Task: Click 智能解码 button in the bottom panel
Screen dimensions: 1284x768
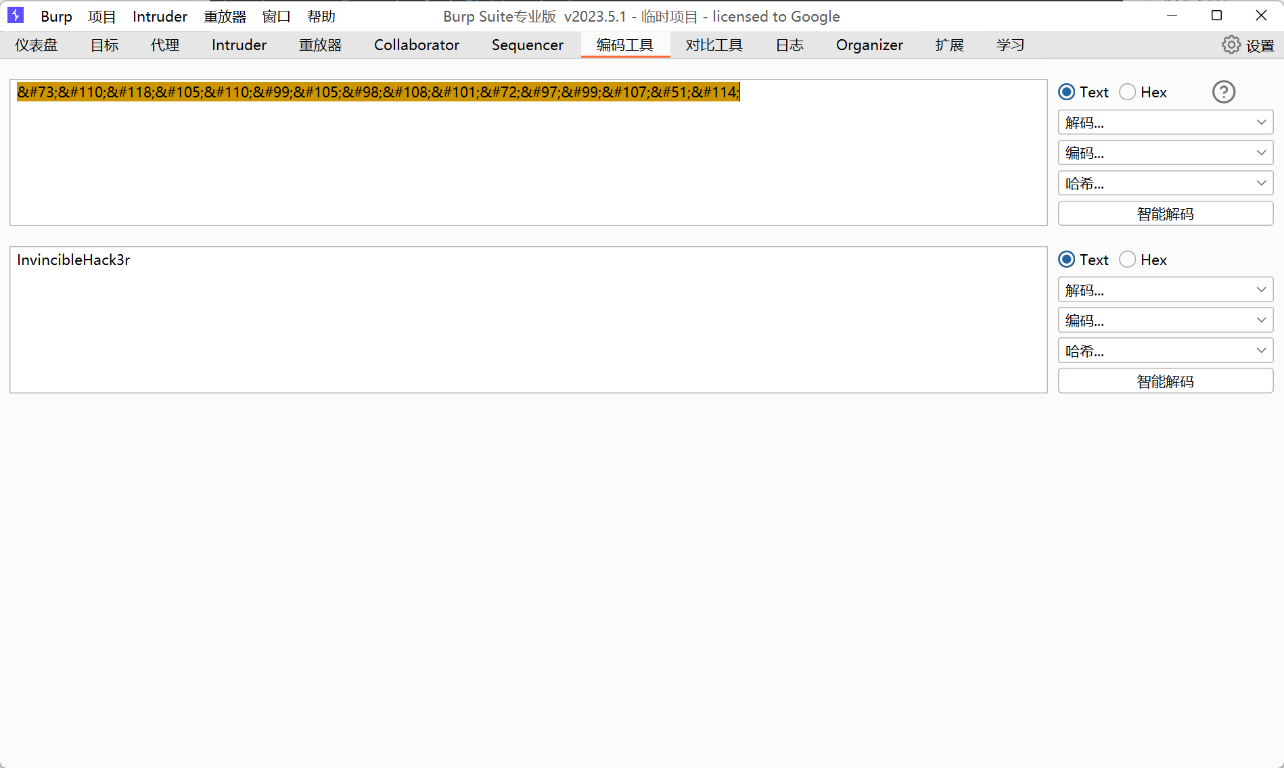Action: [1166, 381]
